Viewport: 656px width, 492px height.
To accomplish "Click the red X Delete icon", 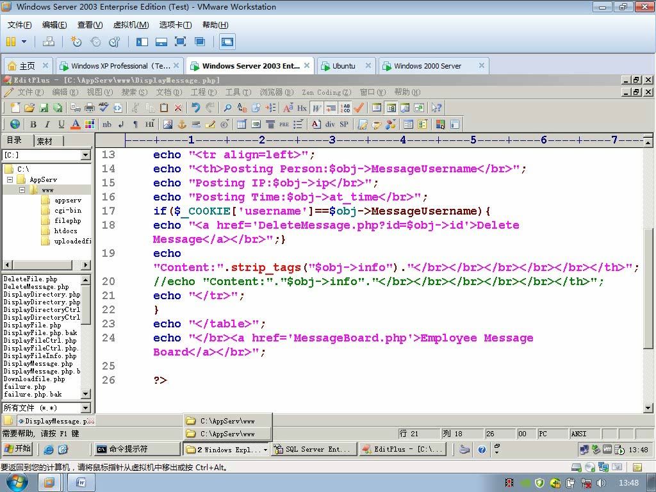I will click(178, 108).
